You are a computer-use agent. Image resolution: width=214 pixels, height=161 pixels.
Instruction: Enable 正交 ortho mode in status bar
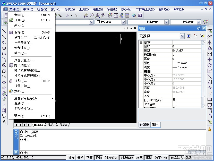(89, 158)
